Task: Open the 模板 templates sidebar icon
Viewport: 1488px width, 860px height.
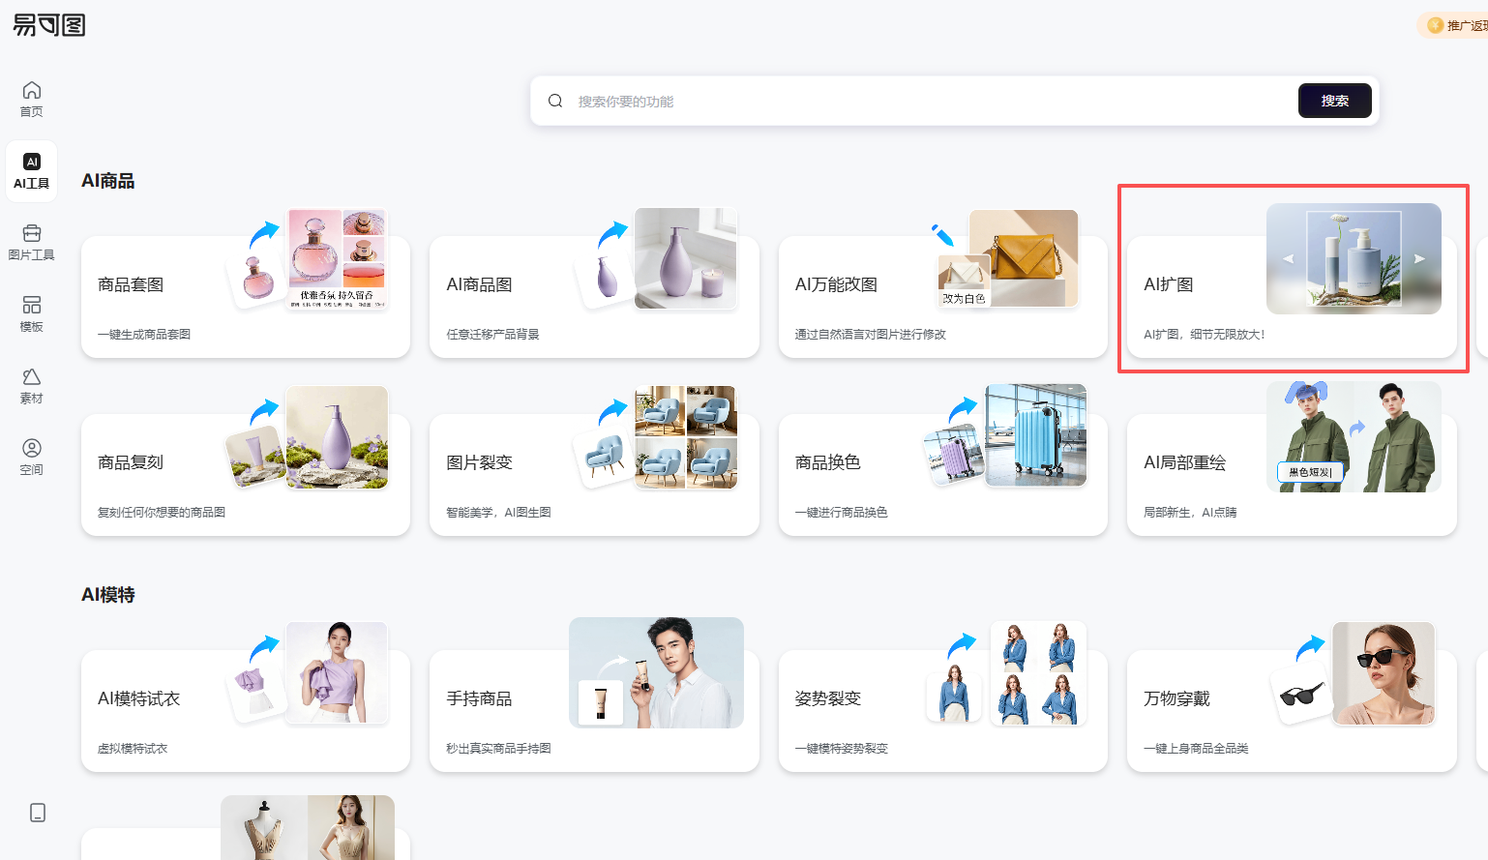Action: coord(32,314)
